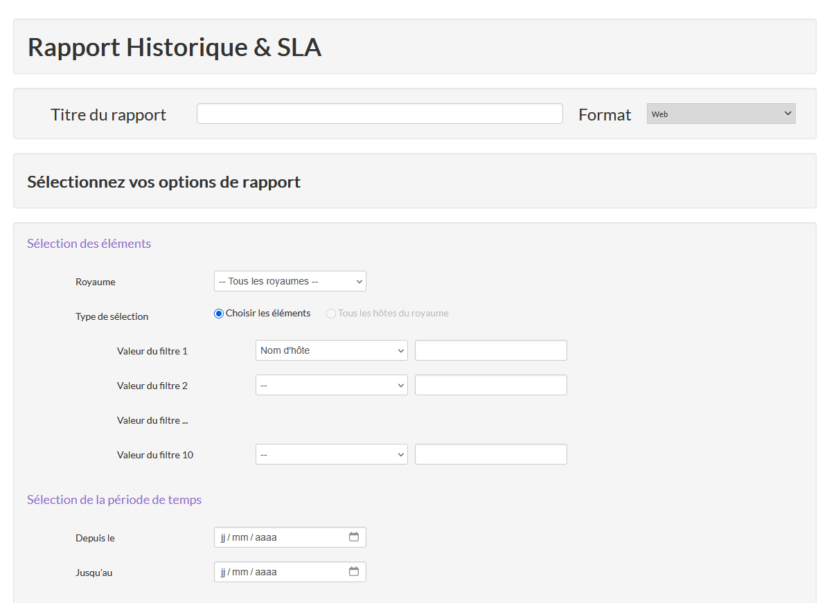Screen dimensions: 827x603
Task: Open the Valeur du filtre 10 type dropdown
Action: pyautogui.click(x=331, y=455)
